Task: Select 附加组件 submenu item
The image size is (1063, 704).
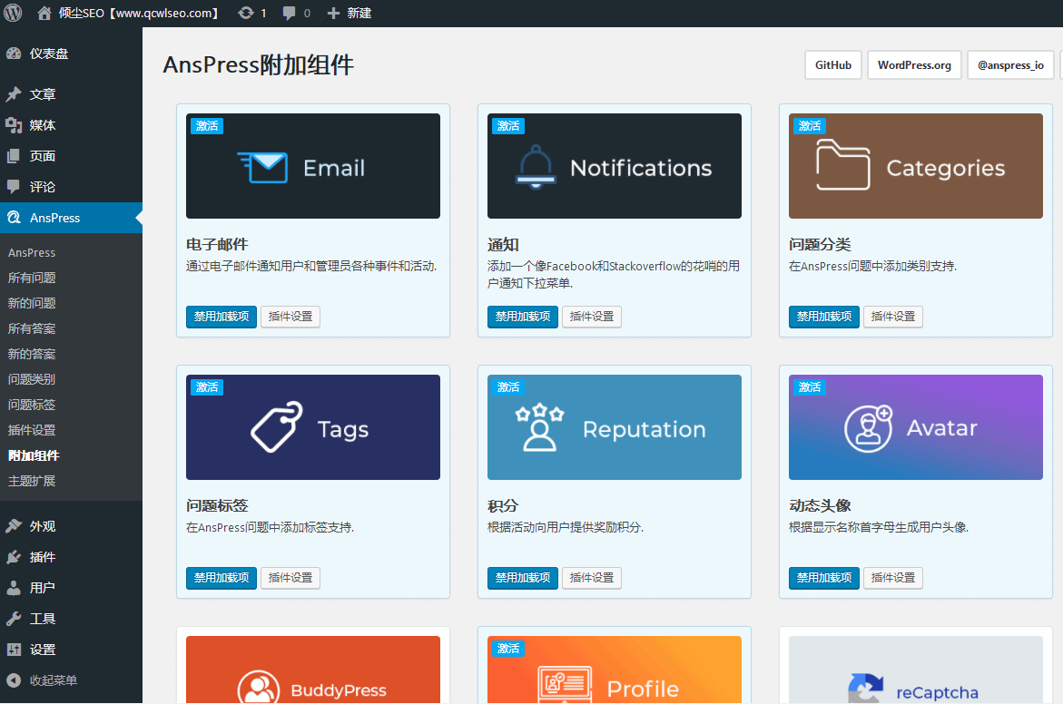Action: [x=34, y=455]
